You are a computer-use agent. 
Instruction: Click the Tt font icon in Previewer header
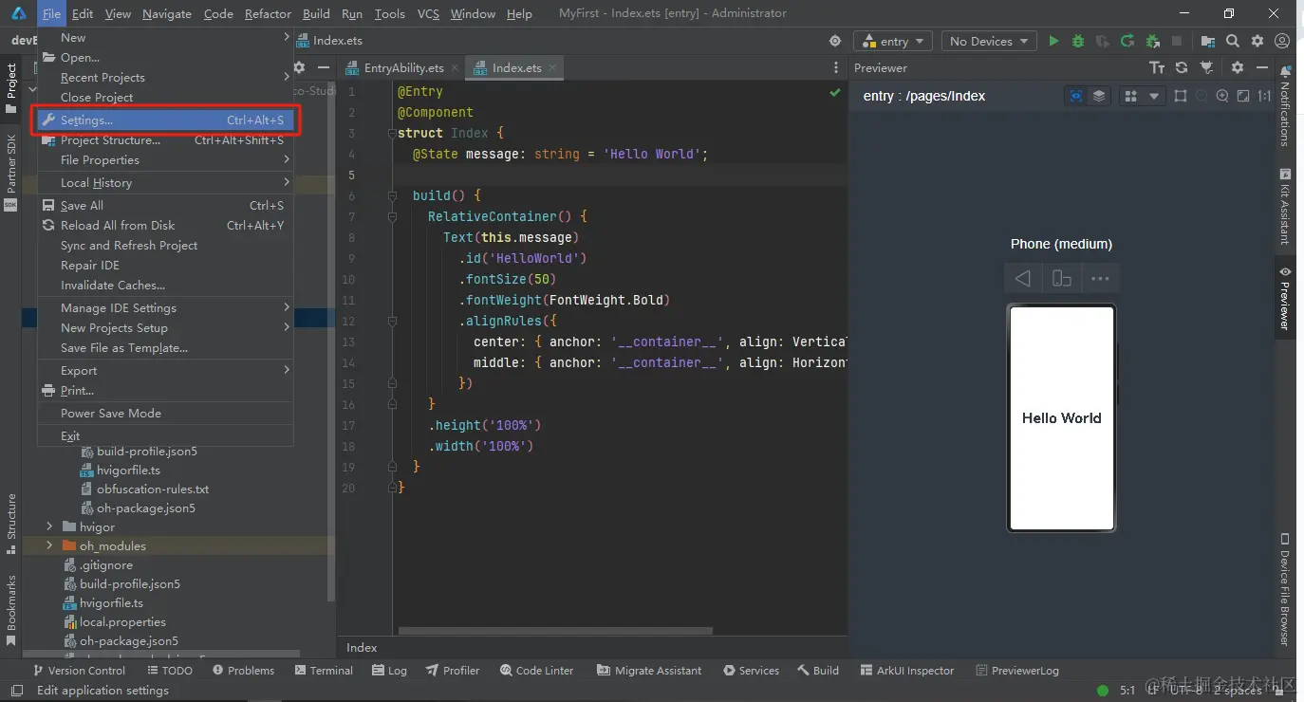(x=1157, y=67)
